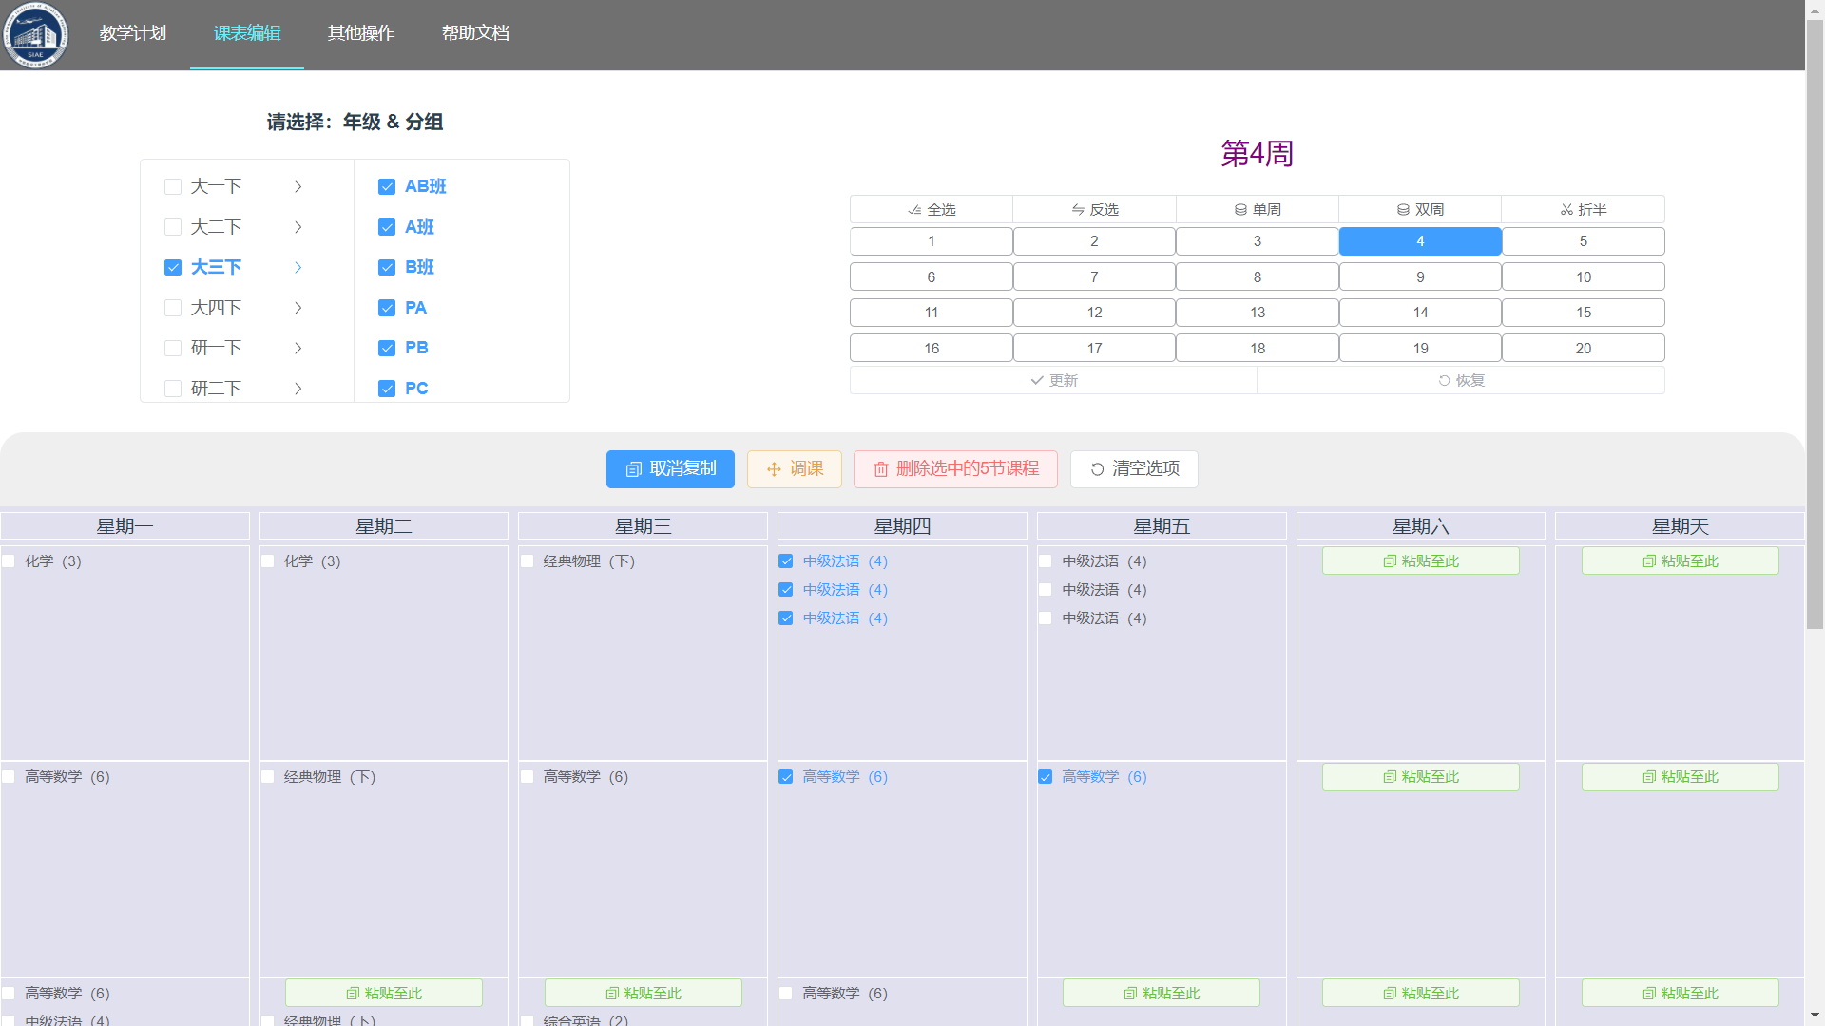The width and height of the screenshot is (1825, 1026).
Task: Check Friday first 中级法语 (4) checkbox
Action: [1046, 561]
